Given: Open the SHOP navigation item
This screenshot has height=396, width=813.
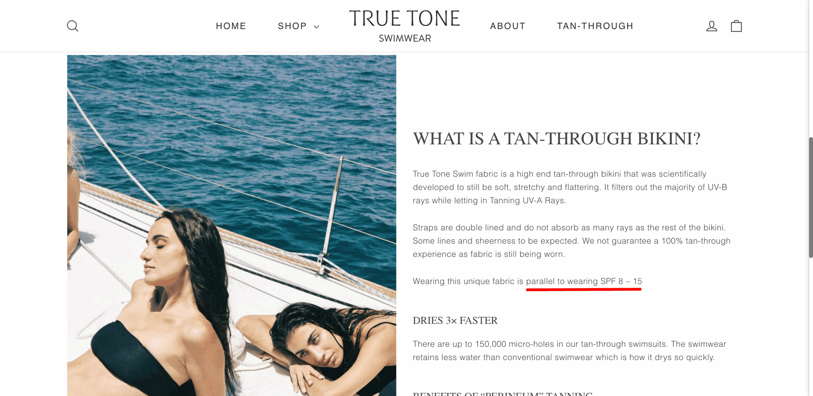Looking at the screenshot, I should click(292, 26).
